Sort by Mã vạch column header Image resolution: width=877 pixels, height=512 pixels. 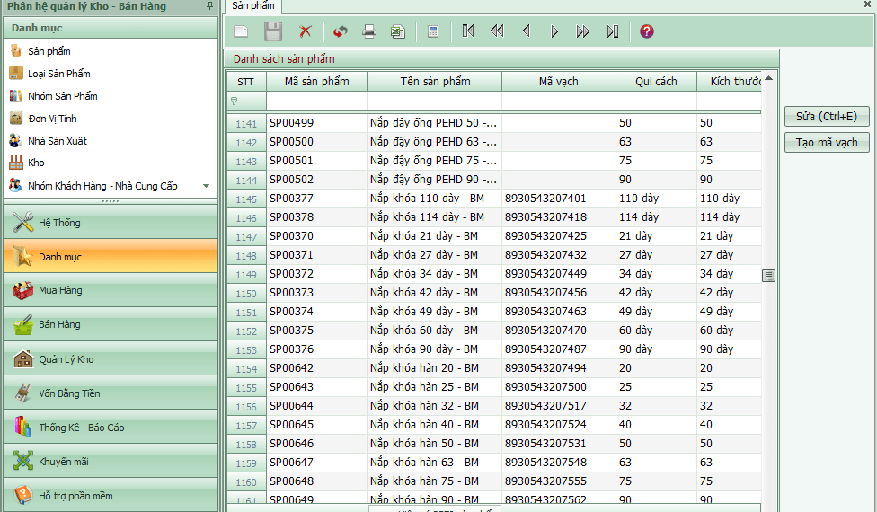pyautogui.click(x=558, y=82)
